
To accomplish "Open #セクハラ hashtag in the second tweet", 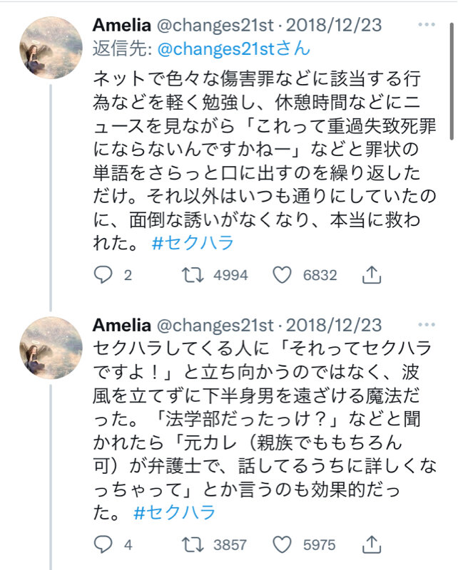I will pyautogui.click(x=175, y=512).
